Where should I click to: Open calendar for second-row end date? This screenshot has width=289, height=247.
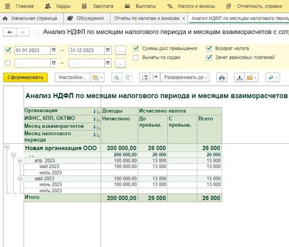pyautogui.click(x=108, y=63)
